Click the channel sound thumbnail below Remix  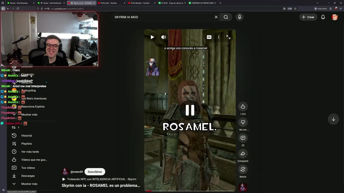tap(243, 187)
